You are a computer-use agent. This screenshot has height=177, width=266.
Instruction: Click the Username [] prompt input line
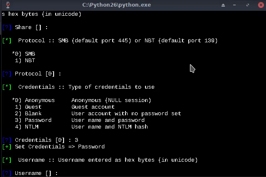30,173
